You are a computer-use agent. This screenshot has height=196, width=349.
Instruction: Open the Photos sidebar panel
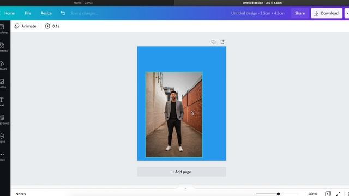click(3, 84)
